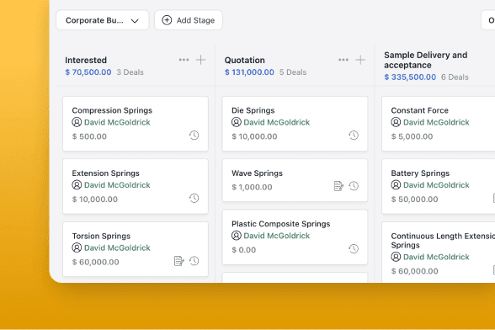Click the $ 70,500.00 Interested total
495x330 pixels.
point(88,72)
